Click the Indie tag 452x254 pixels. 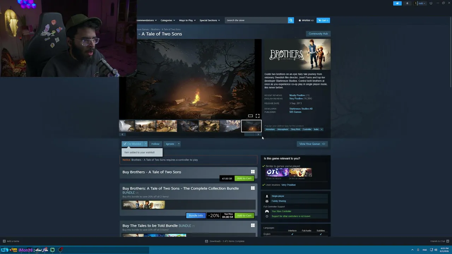[316, 129]
